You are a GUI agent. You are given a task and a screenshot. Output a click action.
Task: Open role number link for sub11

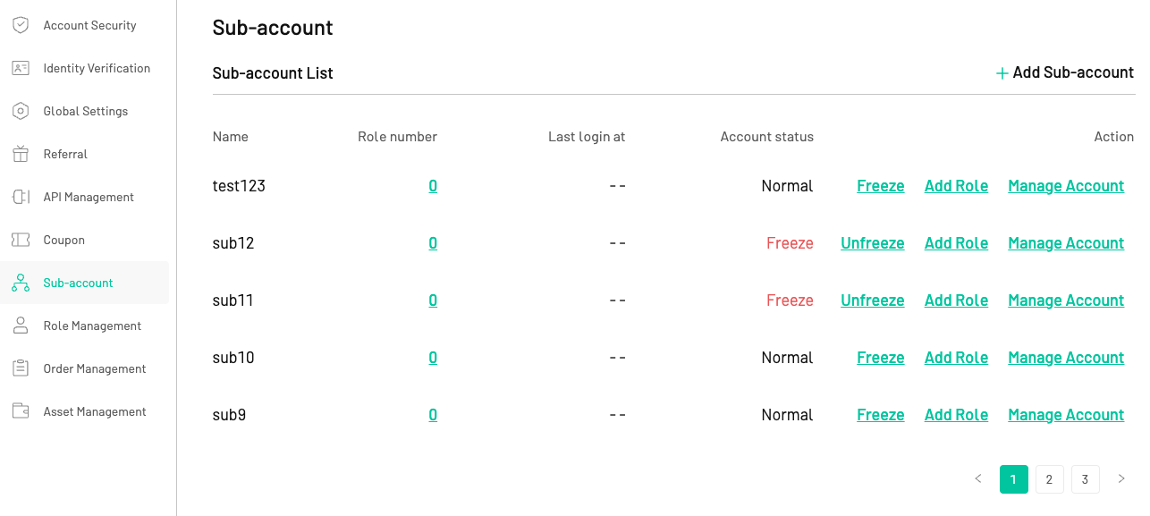(433, 300)
